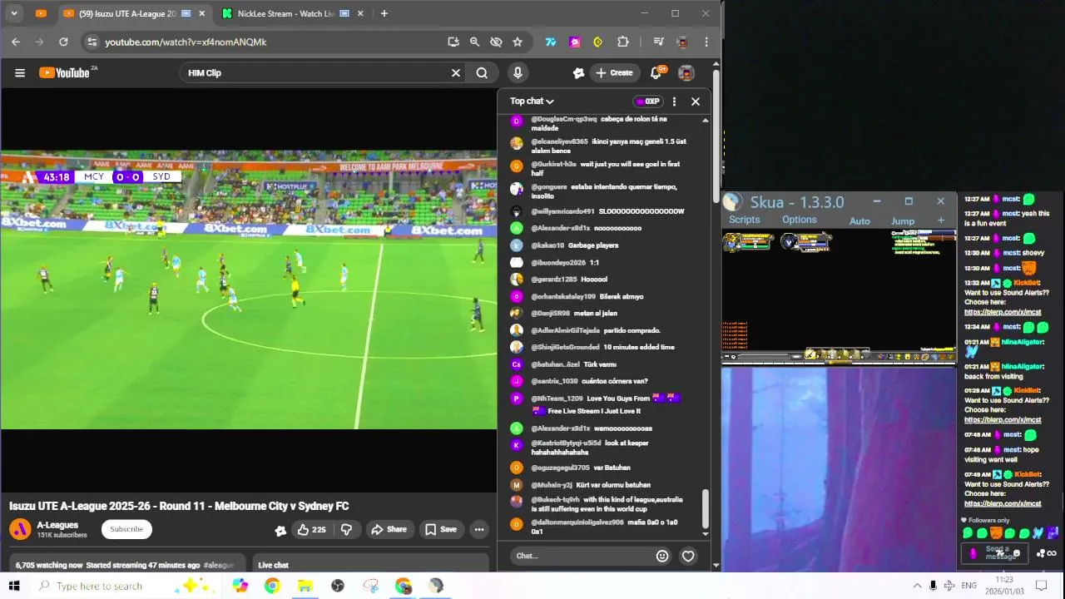
Task: Click the plus button in Skua menu
Action: 941,220
